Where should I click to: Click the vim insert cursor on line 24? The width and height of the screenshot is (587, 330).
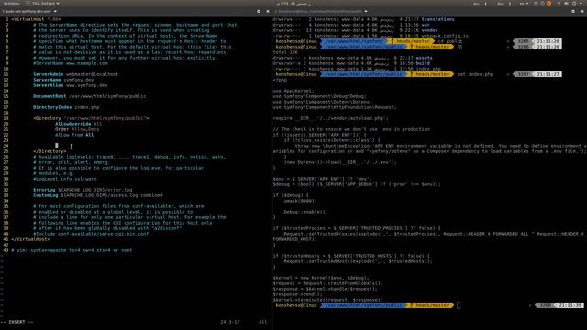[x=57, y=146]
